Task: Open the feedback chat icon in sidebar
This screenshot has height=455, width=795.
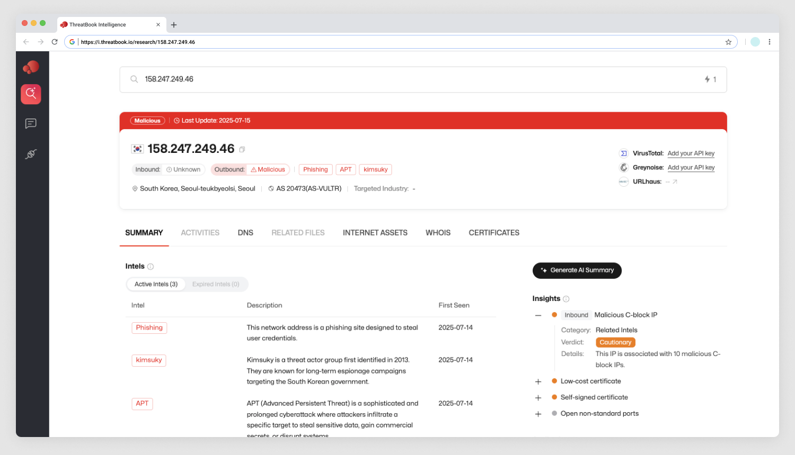Action: pos(30,123)
